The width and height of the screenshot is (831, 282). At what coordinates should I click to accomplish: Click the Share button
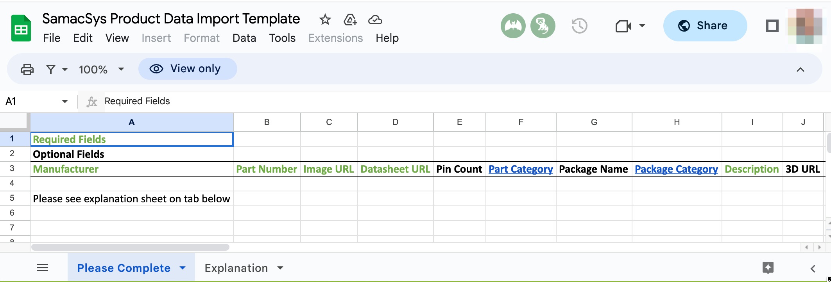tap(705, 26)
